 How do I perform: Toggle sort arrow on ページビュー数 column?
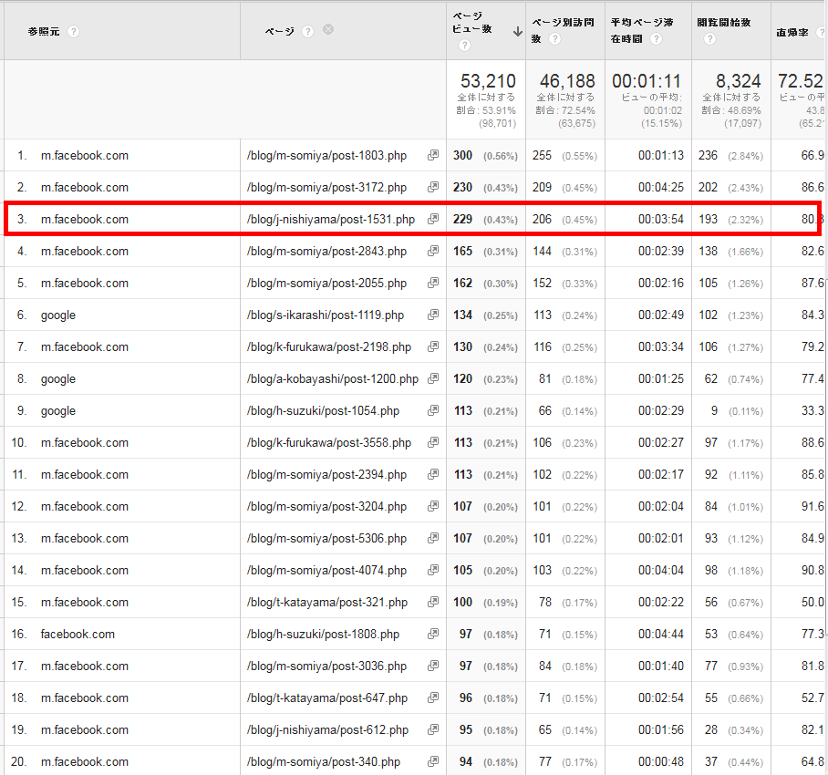tap(518, 31)
